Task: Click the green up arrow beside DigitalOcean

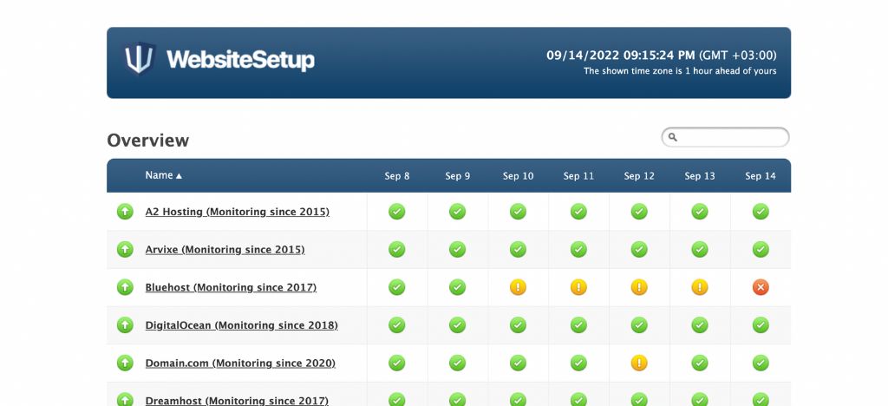Action: 125,325
